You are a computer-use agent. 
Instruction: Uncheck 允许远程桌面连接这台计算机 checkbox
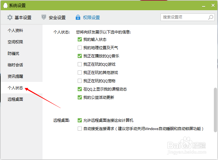[80, 120]
